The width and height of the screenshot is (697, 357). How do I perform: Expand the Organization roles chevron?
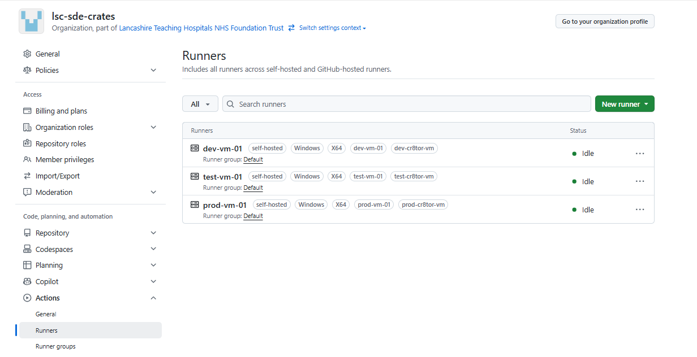[153, 127]
